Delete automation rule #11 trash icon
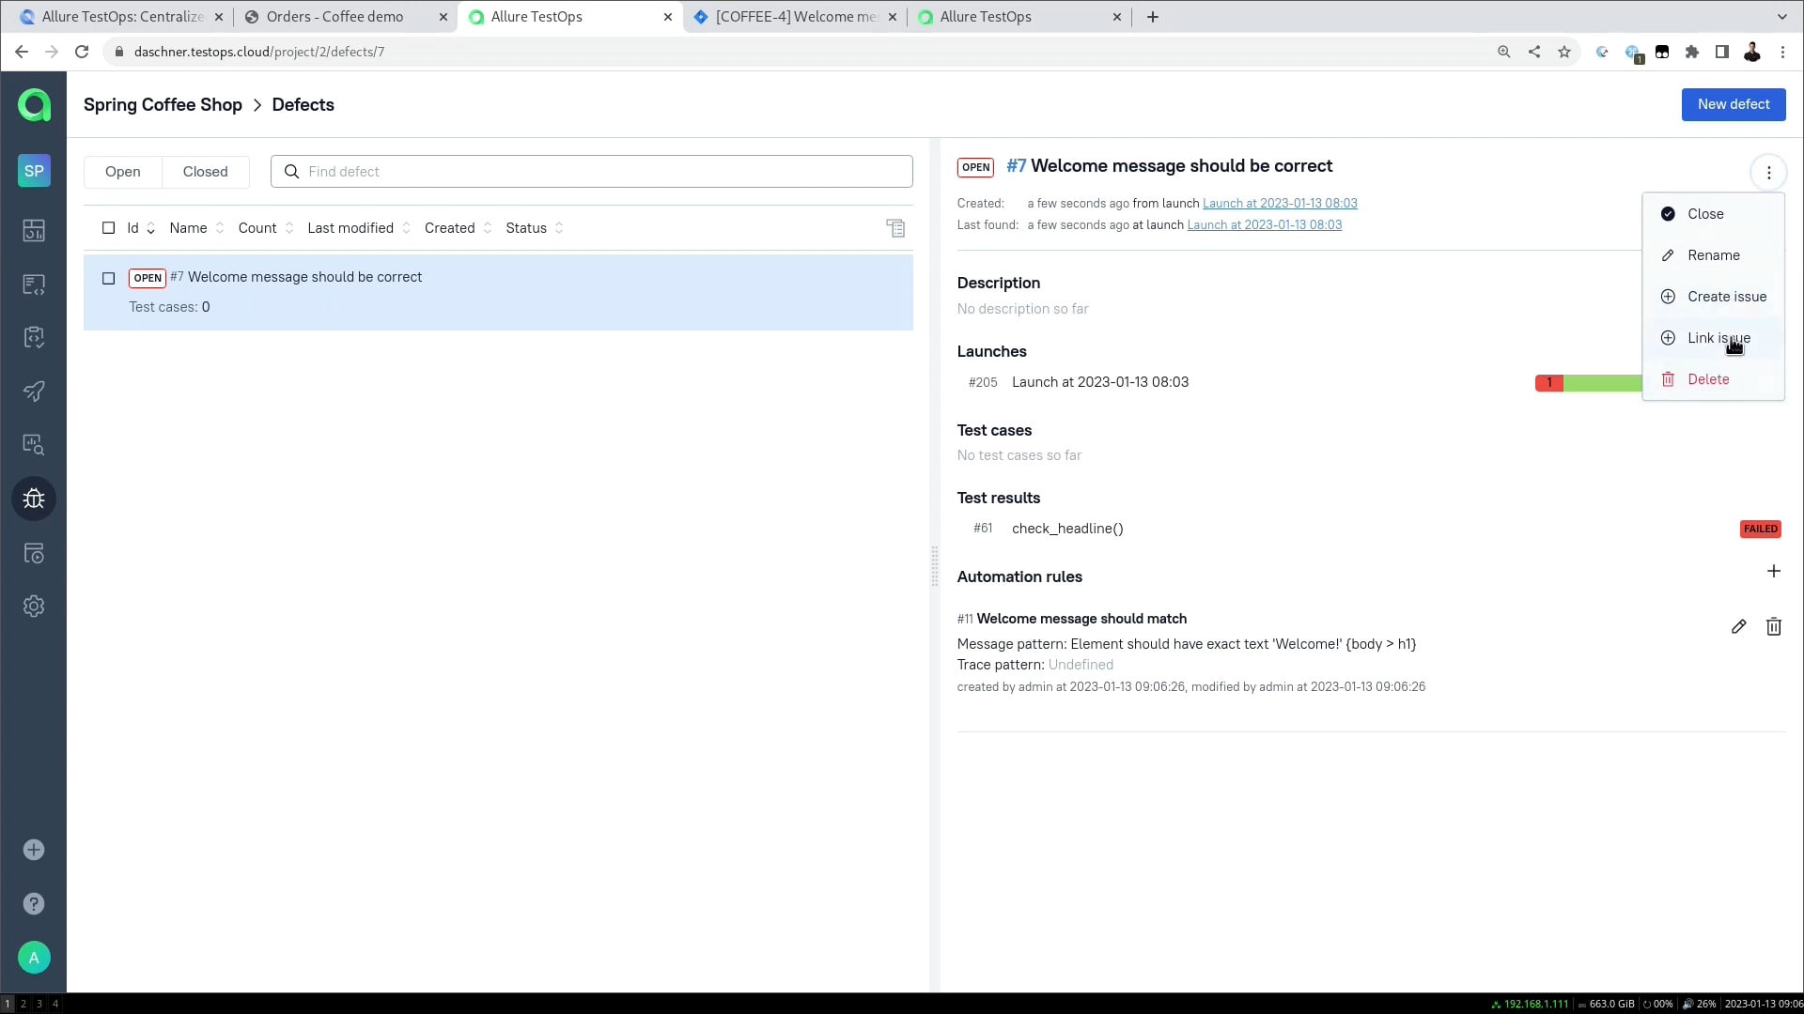 (x=1773, y=627)
